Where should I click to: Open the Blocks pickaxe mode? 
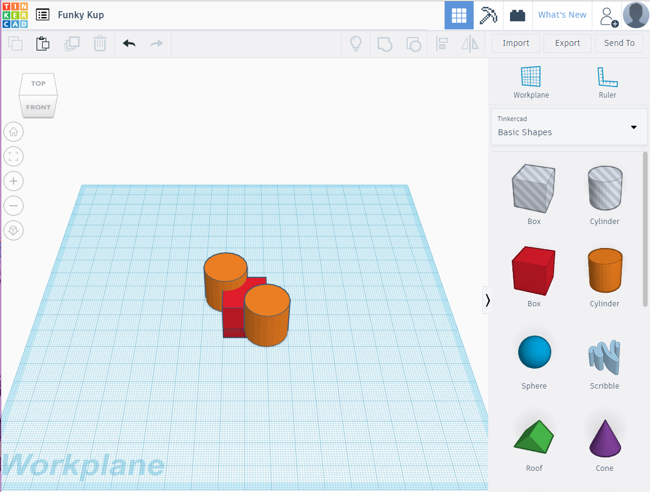[x=488, y=15]
